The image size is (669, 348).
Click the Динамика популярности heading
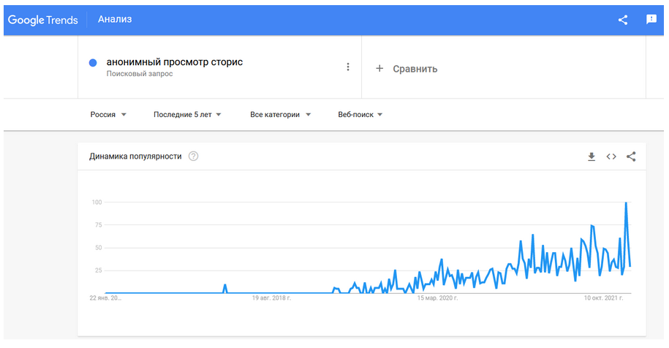point(135,156)
